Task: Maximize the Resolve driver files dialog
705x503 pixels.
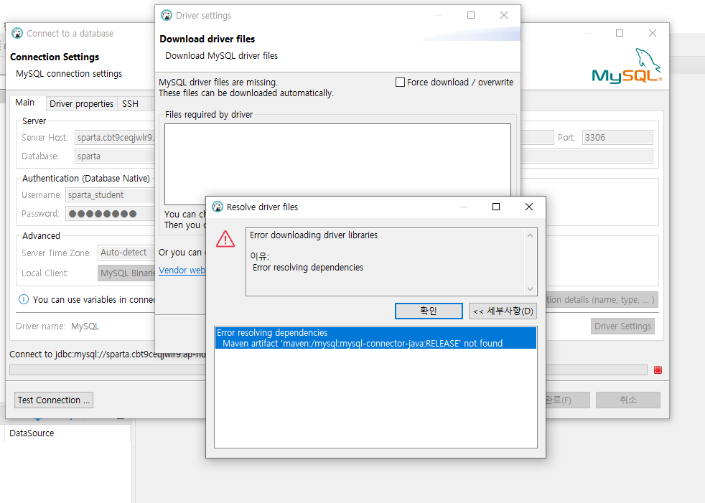Action: 496,207
